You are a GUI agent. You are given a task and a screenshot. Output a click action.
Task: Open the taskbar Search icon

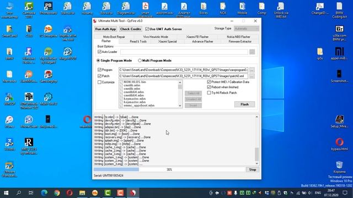click(x=19, y=193)
